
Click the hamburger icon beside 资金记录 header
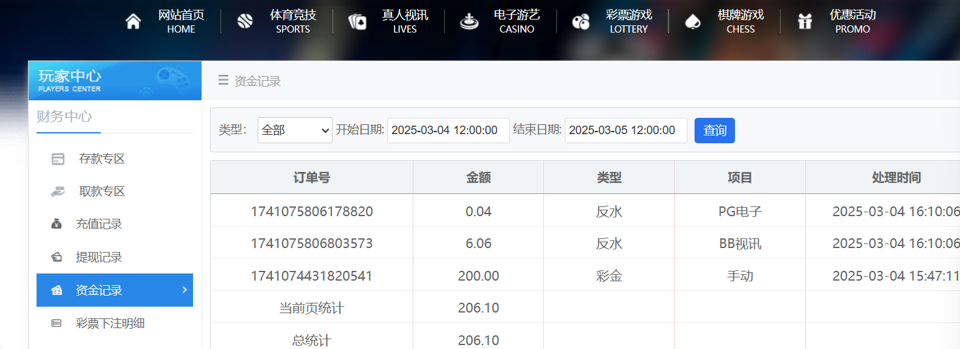pos(223,80)
